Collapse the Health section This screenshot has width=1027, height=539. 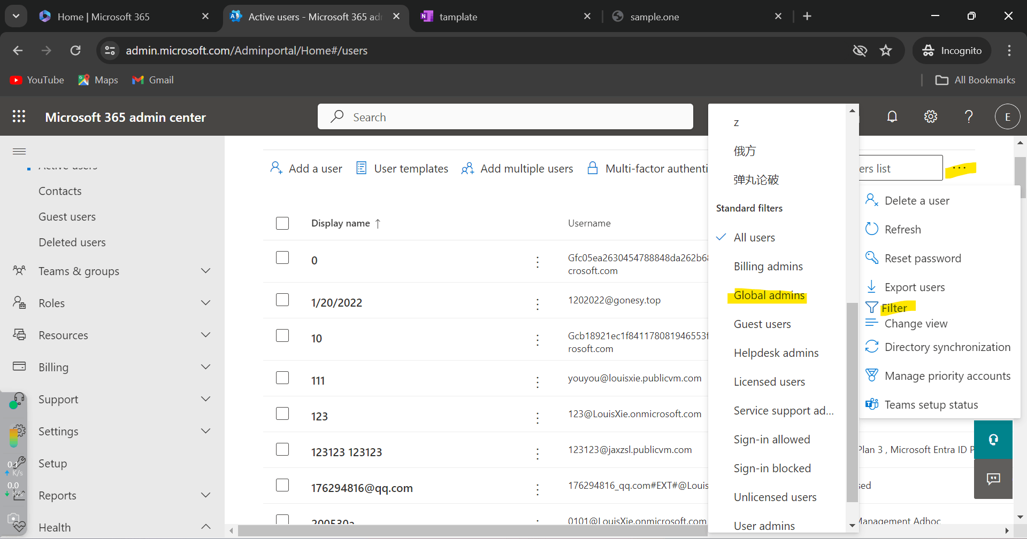pyautogui.click(x=205, y=527)
